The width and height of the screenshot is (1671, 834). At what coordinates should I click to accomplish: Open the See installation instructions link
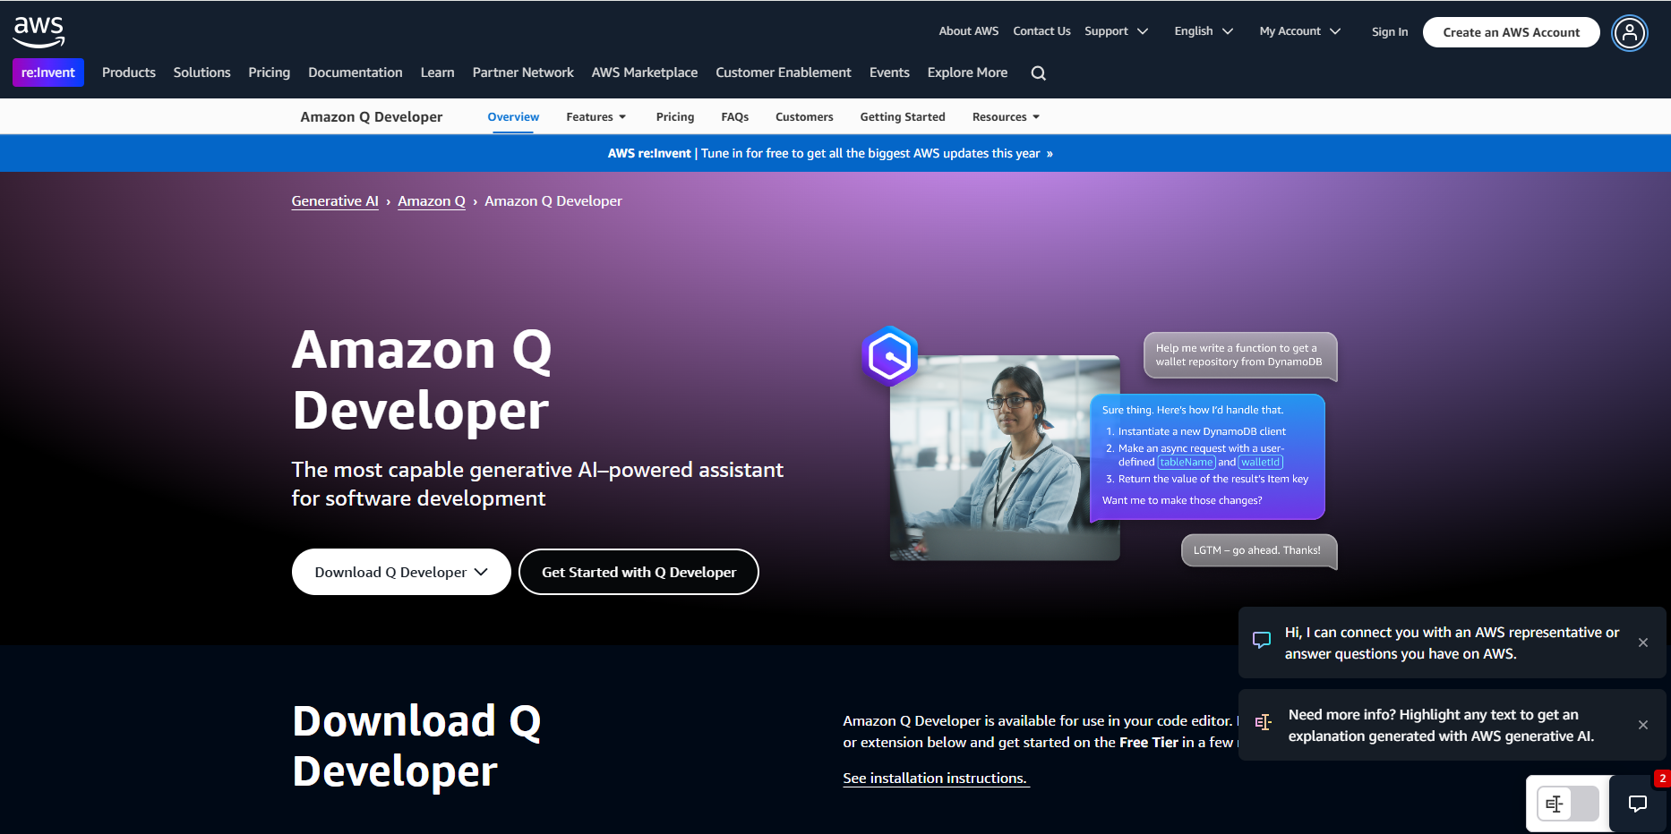point(936,779)
